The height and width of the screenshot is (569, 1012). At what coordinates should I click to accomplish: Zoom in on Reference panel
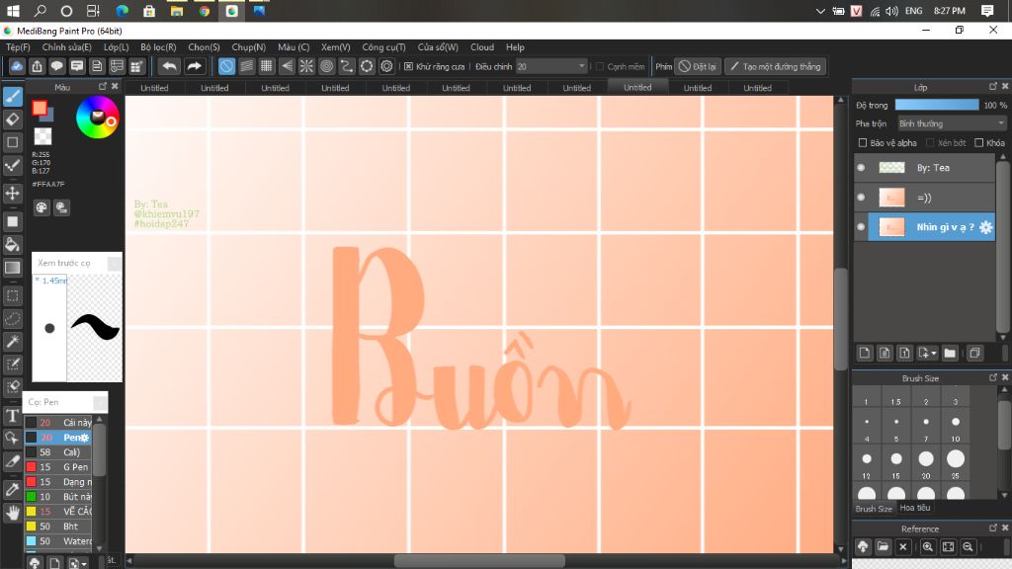coord(927,547)
